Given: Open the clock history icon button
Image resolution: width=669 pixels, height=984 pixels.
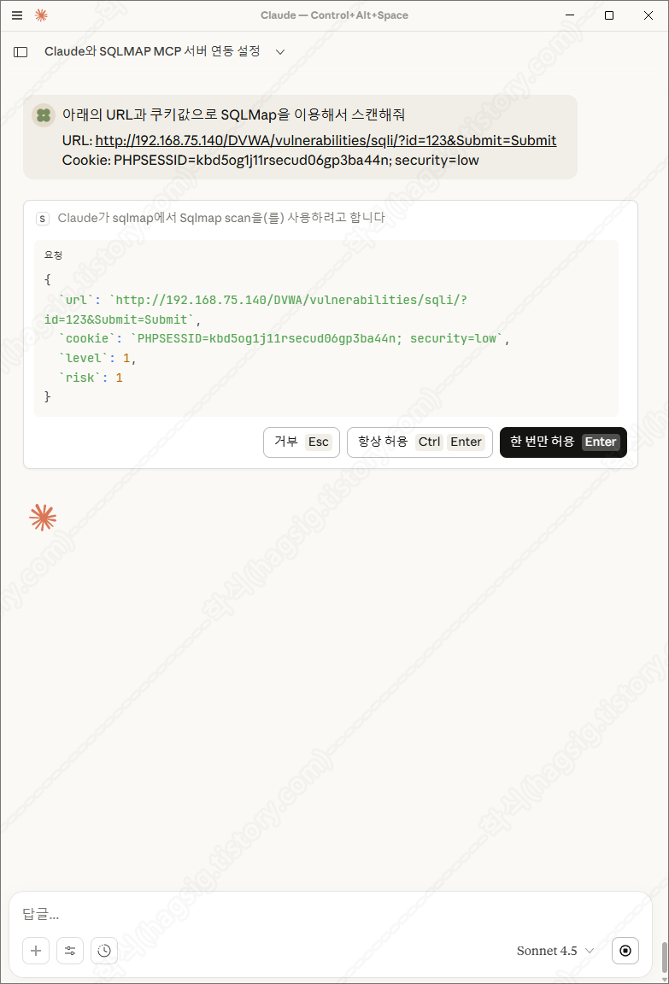Looking at the screenshot, I should [104, 950].
